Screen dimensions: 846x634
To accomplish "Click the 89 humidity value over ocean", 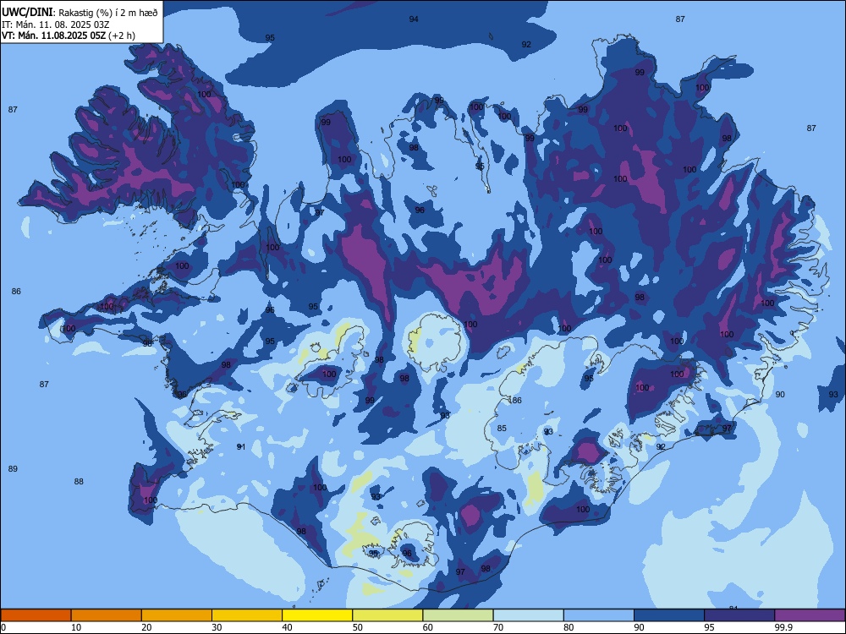I will (13, 468).
